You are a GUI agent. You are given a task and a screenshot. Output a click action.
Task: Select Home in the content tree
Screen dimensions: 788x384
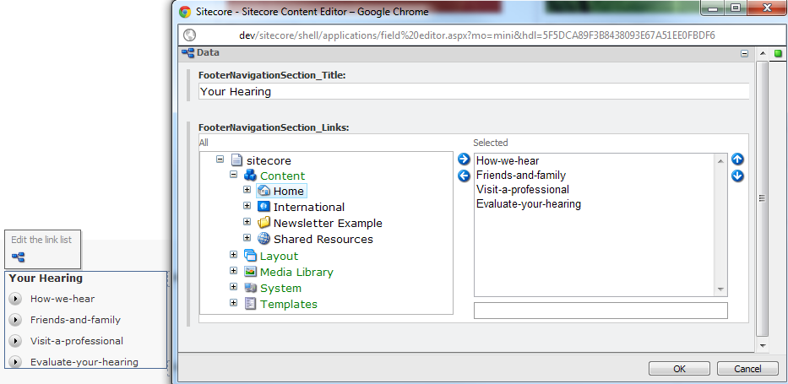pos(289,192)
